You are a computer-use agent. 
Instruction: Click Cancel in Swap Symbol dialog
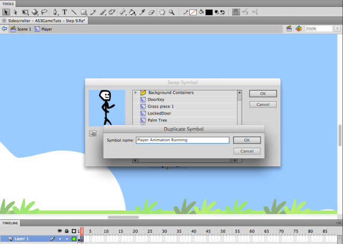[263, 104]
